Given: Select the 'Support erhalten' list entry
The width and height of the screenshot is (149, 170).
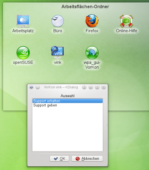Looking at the screenshot, I should tap(67, 101).
